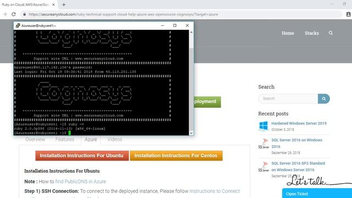Click Last login line in terminal

(75, 72)
